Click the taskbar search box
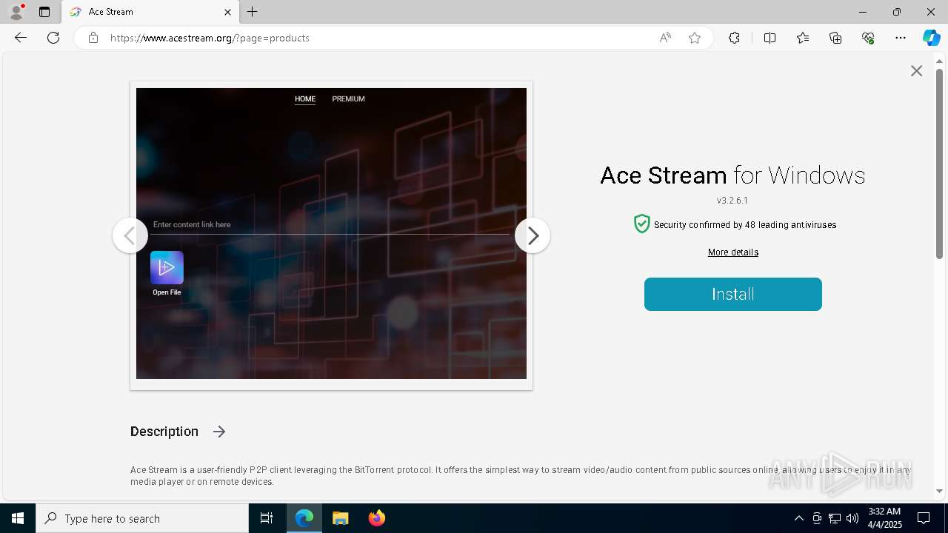This screenshot has width=948, height=533. point(142,518)
